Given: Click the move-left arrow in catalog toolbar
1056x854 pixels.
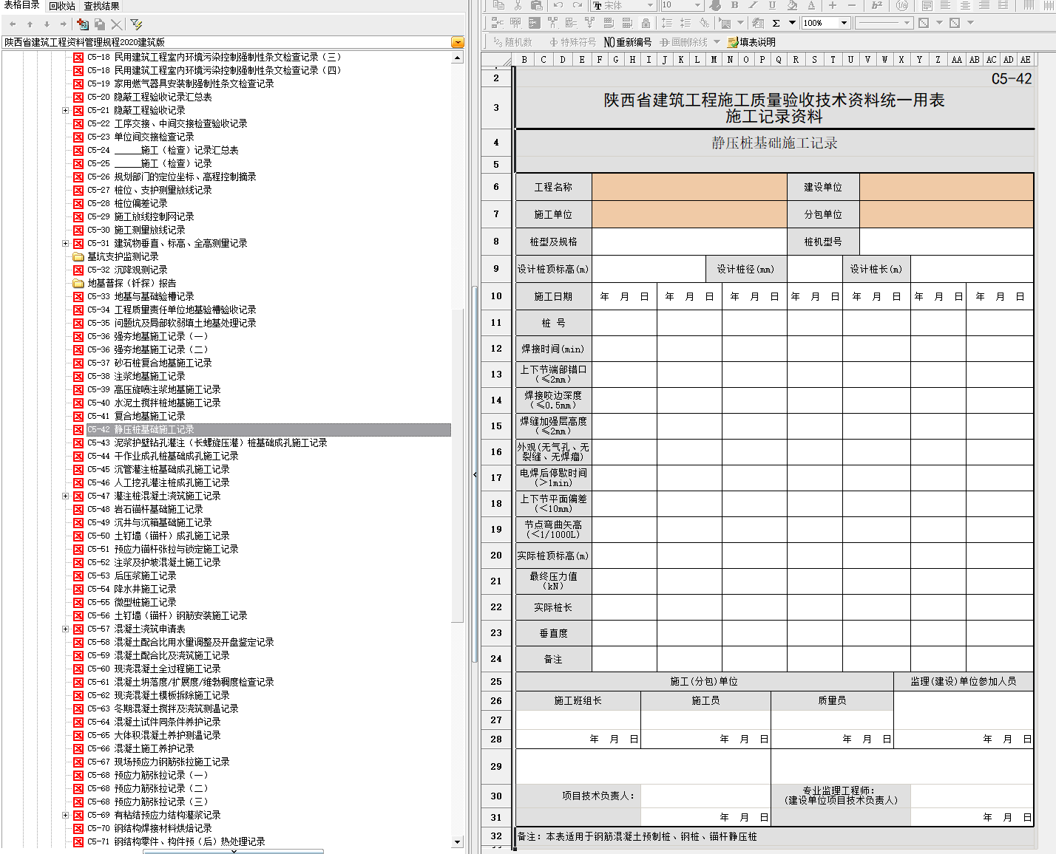Looking at the screenshot, I should [x=13, y=24].
